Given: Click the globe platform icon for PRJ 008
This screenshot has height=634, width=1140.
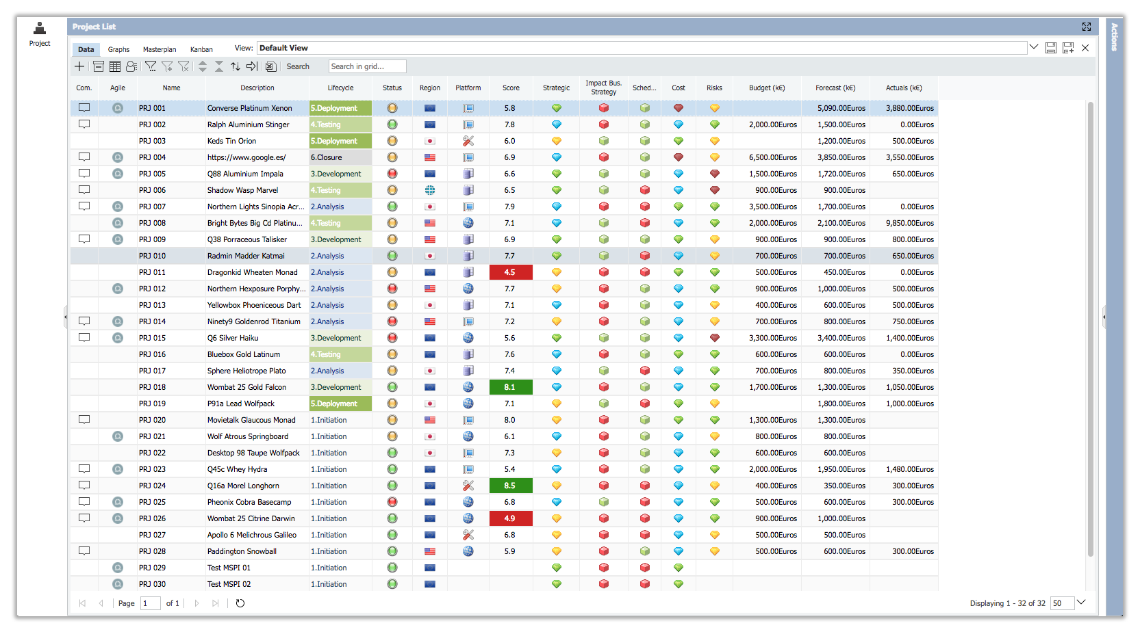Looking at the screenshot, I should (468, 223).
